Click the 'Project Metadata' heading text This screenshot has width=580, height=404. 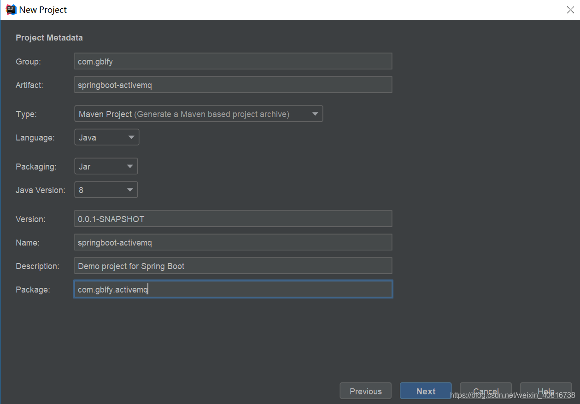click(49, 38)
